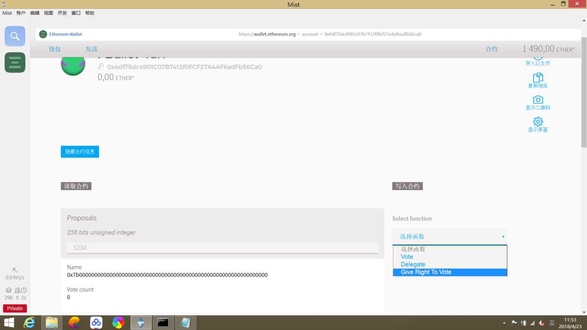Click the taskbar clock 11:53
This screenshot has height=330, width=587.
coord(570,320)
